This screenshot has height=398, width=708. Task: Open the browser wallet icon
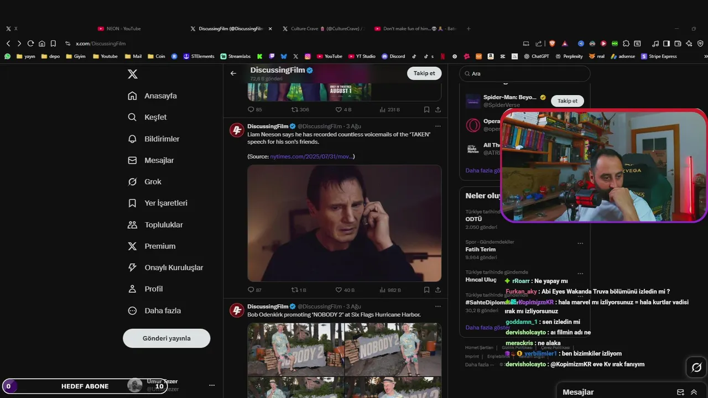[678, 44]
